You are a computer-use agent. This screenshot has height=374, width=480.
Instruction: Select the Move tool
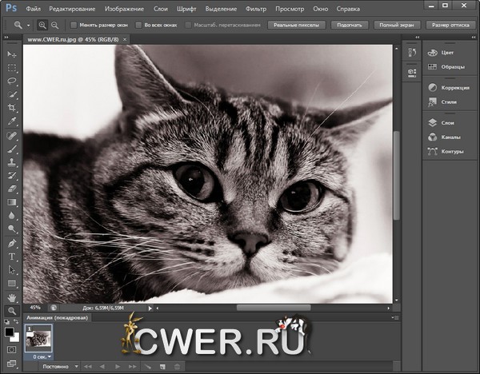click(11, 54)
